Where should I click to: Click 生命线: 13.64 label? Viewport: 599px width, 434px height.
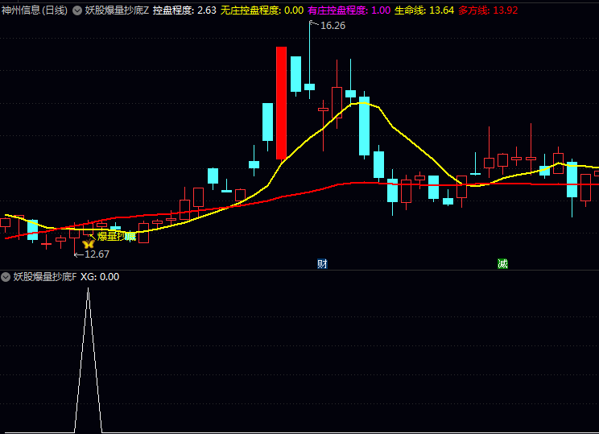click(424, 10)
